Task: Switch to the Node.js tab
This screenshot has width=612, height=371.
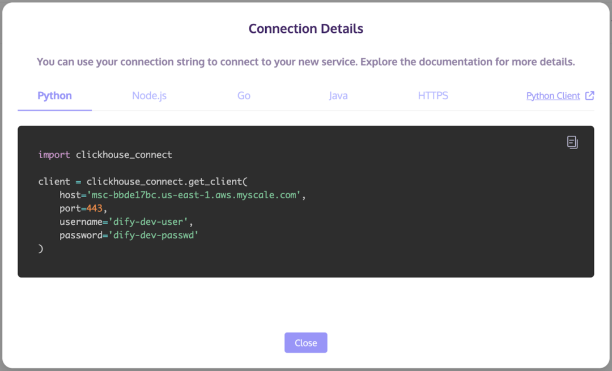Action: [x=149, y=96]
